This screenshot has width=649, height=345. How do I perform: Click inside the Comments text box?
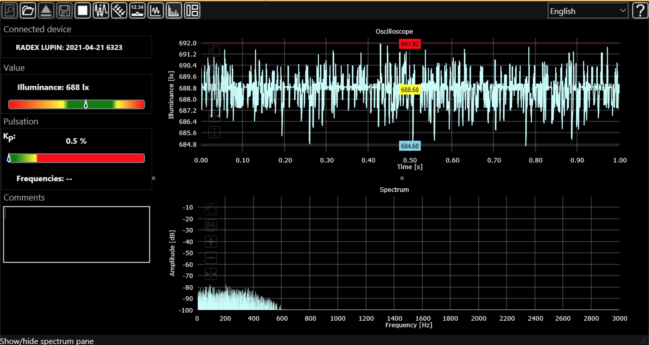click(x=77, y=234)
